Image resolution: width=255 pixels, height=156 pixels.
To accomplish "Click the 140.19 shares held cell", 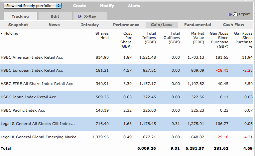I will pos(102,110).
